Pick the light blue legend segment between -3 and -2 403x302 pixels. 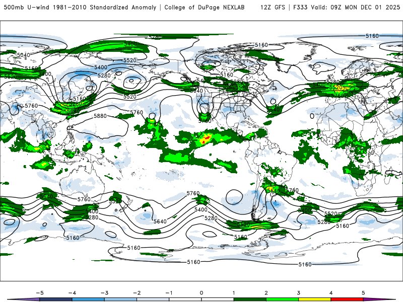point(120,299)
